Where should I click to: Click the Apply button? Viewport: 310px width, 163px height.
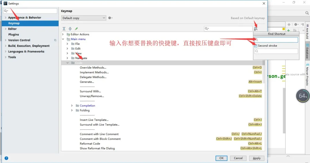(x=257, y=158)
